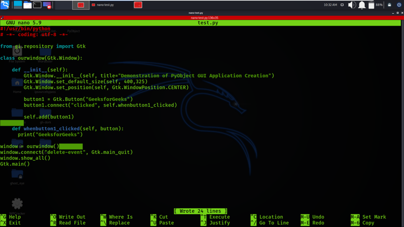Lock the screen with the padlock icon
This screenshot has width=404, height=227.
[x=389, y=5]
